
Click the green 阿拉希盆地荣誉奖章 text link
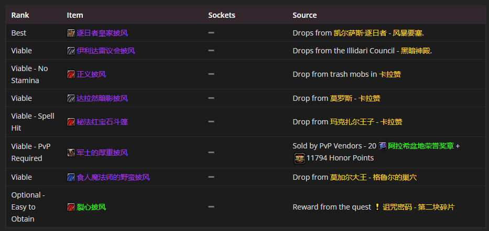(421, 146)
